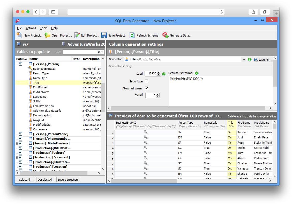Uncheck Allow null values checkbox

(147, 88)
